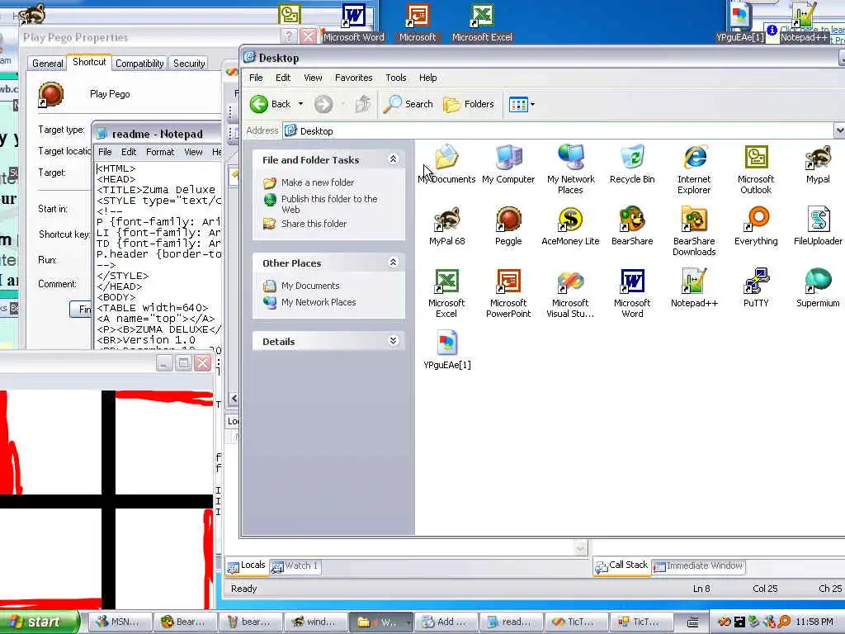
Task: Click Publish this folder to the Web
Action: (x=329, y=204)
